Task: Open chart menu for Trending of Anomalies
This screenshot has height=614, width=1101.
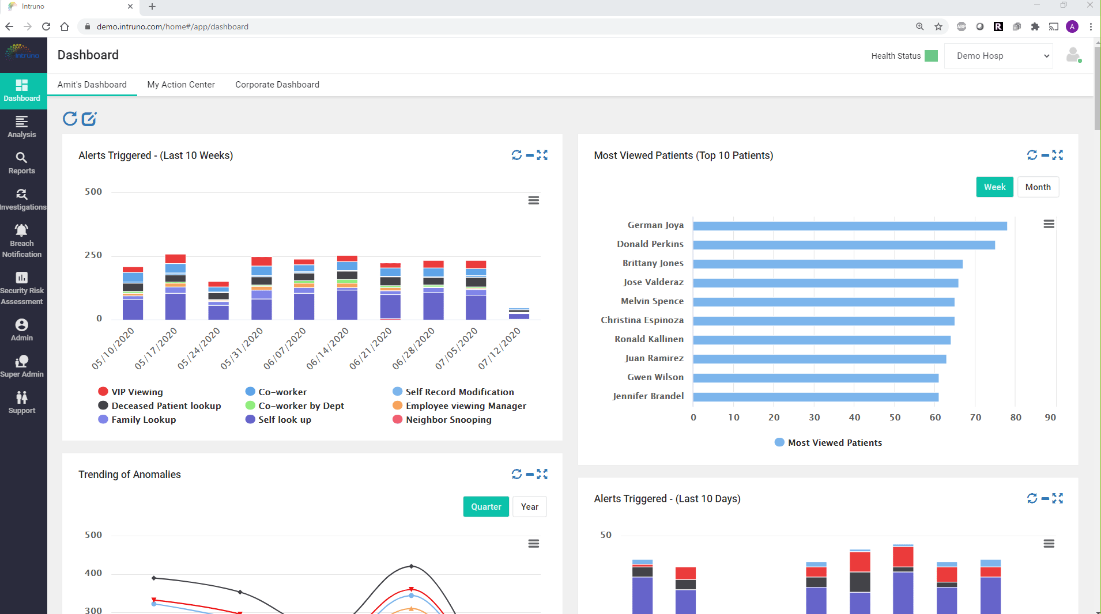Action: [x=534, y=544]
